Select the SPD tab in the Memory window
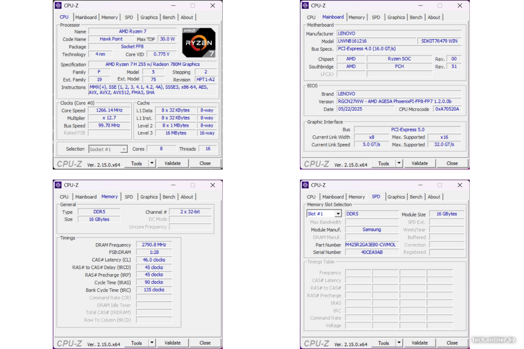Image resolution: width=524 pixels, height=349 pixels. (129, 197)
